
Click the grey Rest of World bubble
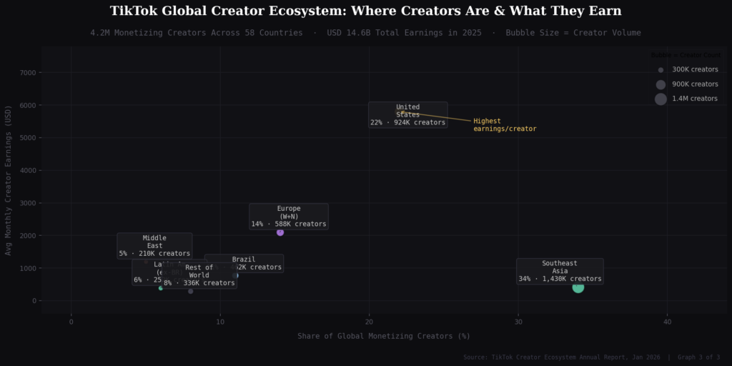click(190, 292)
